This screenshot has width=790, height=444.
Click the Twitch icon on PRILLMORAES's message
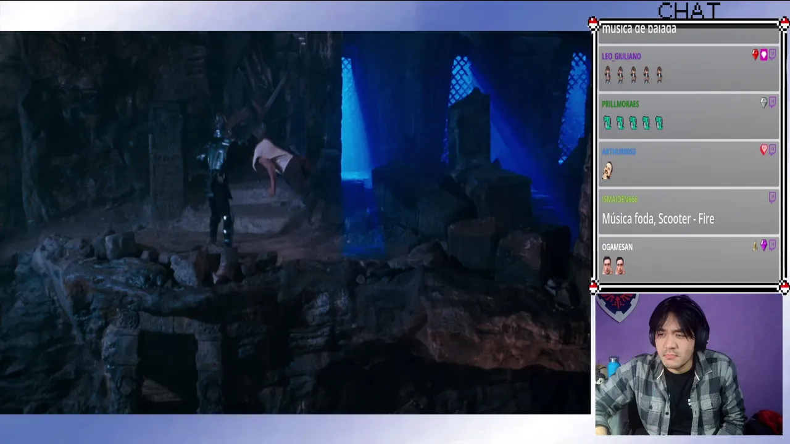(772, 102)
